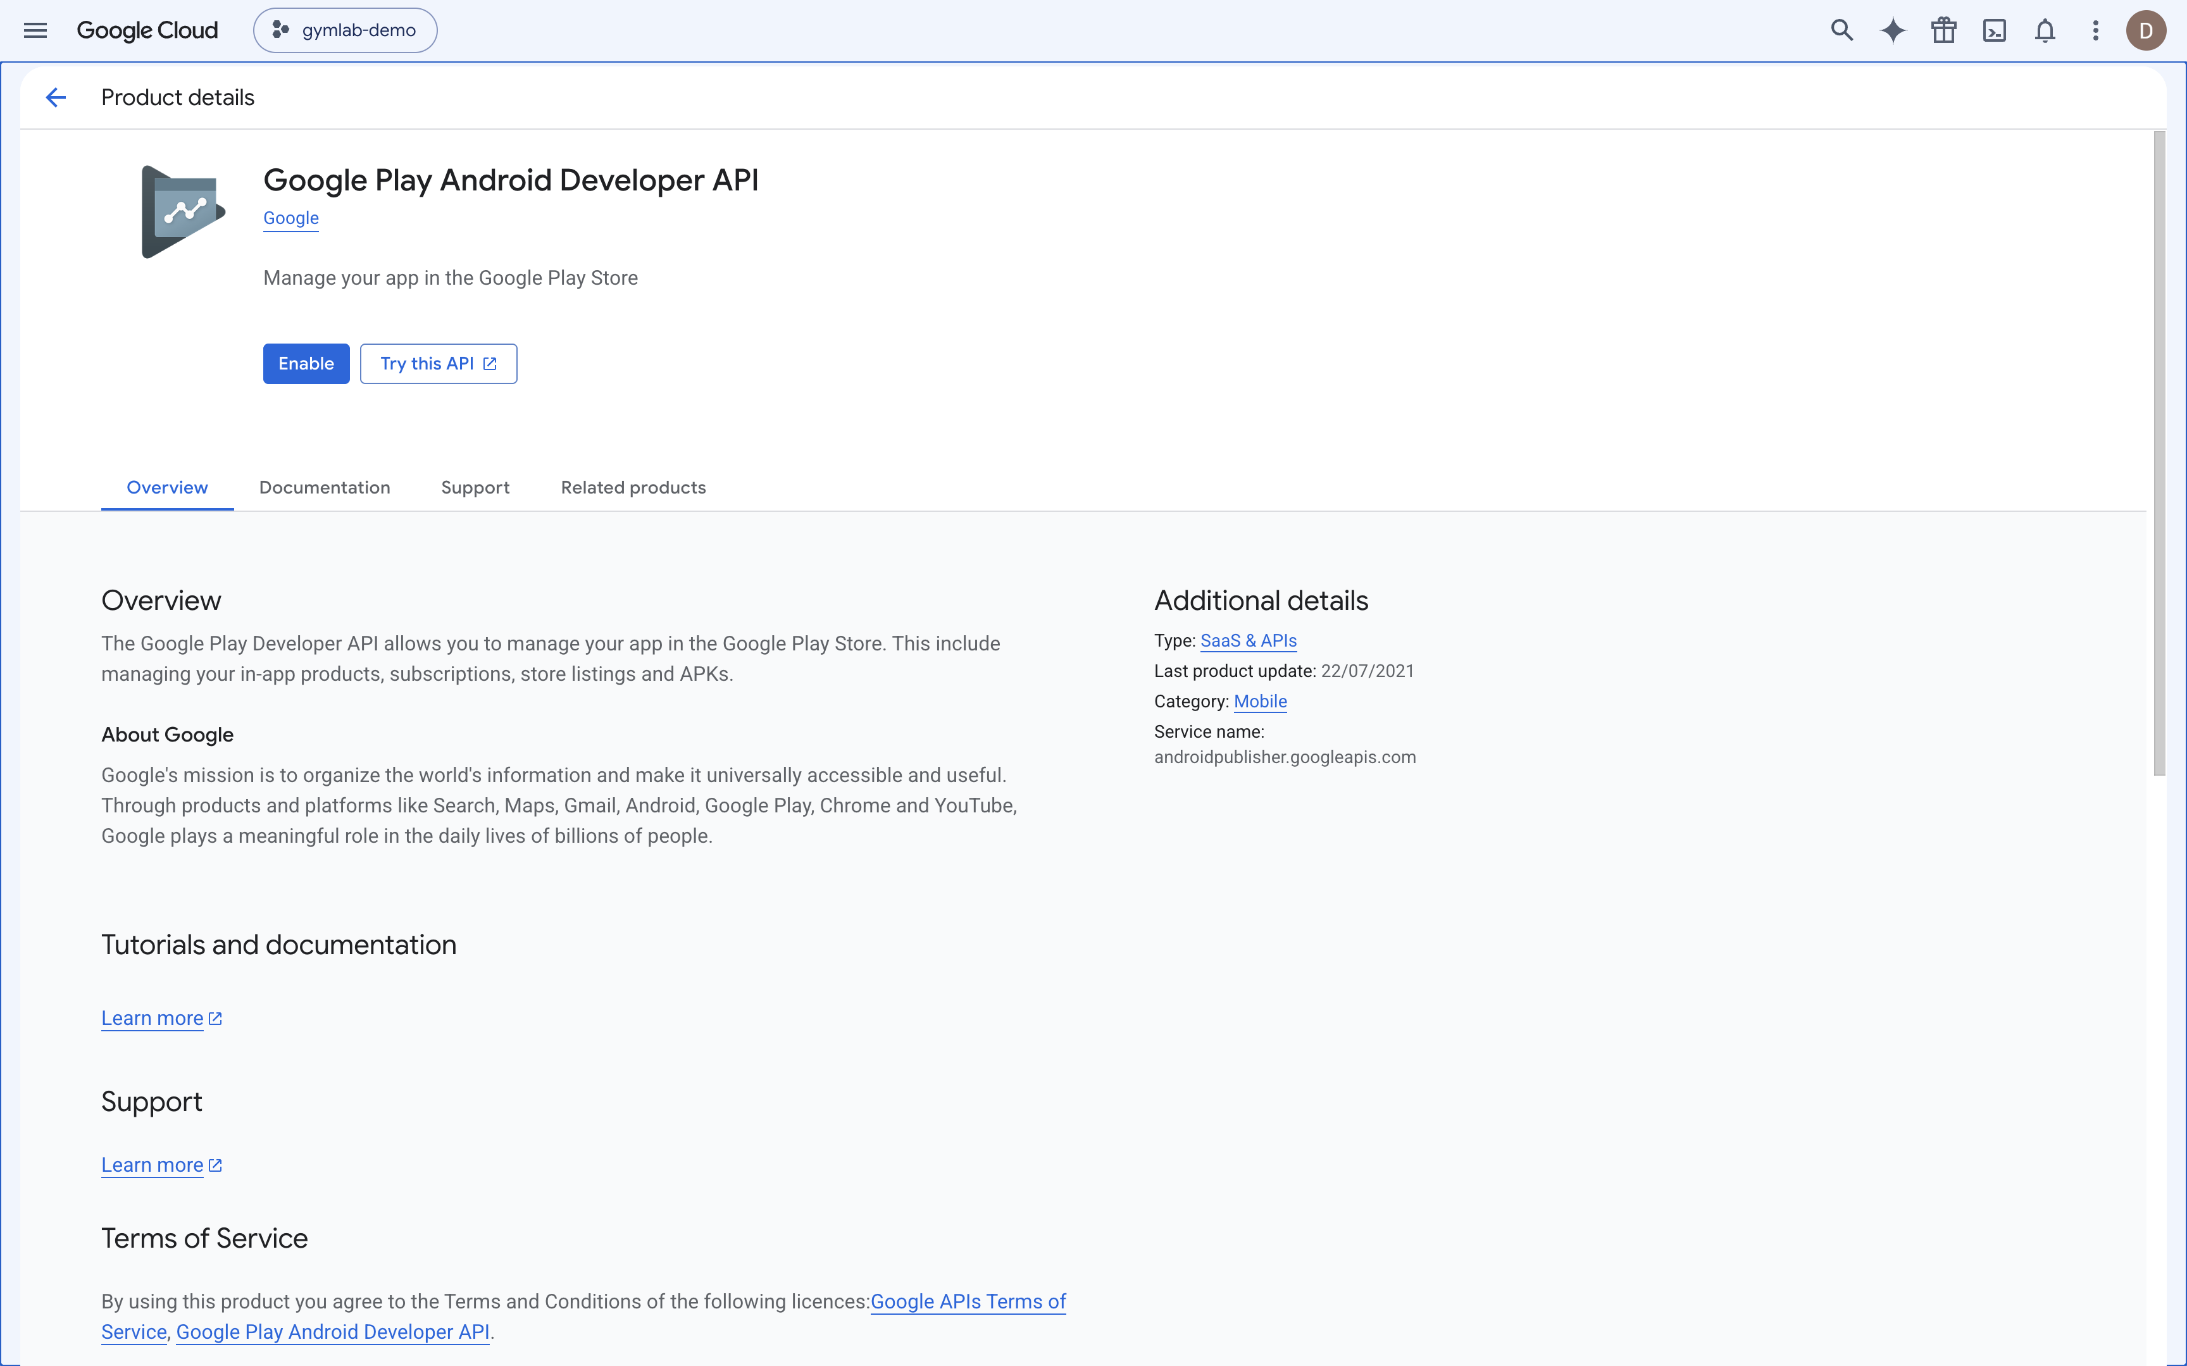Click the date 22/07/2021
Screen dimensions: 2187x1366
(x=1367, y=671)
